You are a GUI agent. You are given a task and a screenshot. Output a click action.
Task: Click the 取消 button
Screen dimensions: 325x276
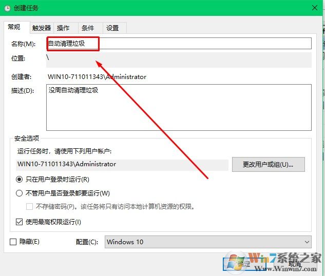(x=294, y=264)
